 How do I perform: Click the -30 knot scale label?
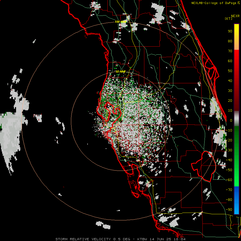tap(229, 150)
